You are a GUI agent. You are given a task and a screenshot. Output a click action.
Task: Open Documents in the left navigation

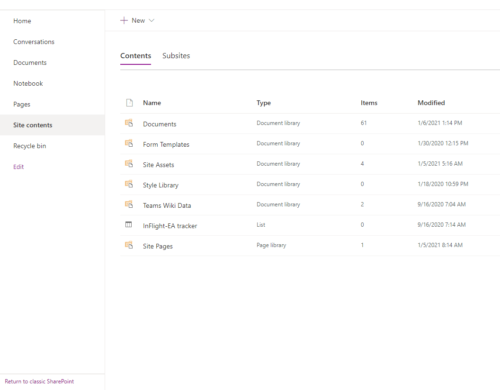[30, 63]
